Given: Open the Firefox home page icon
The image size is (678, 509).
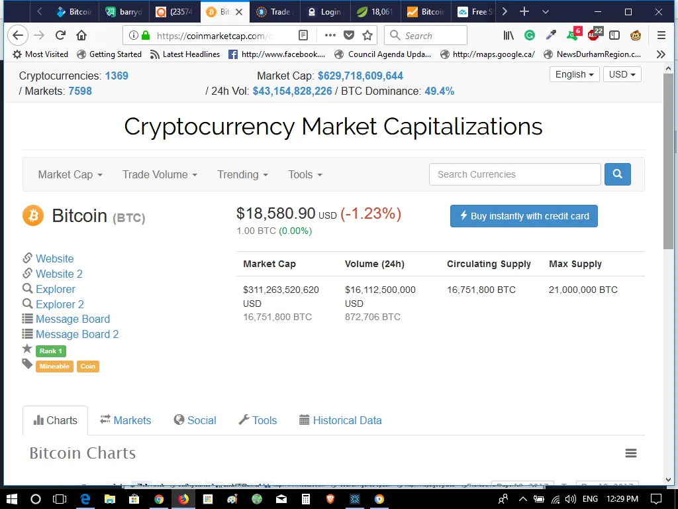Looking at the screenshot, I should coord(81,36).
